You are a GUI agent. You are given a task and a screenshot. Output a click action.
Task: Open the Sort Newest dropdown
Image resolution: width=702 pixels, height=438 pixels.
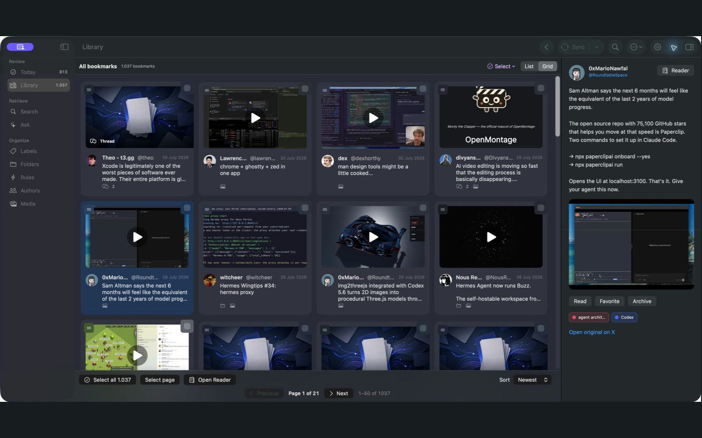[533, 380]
